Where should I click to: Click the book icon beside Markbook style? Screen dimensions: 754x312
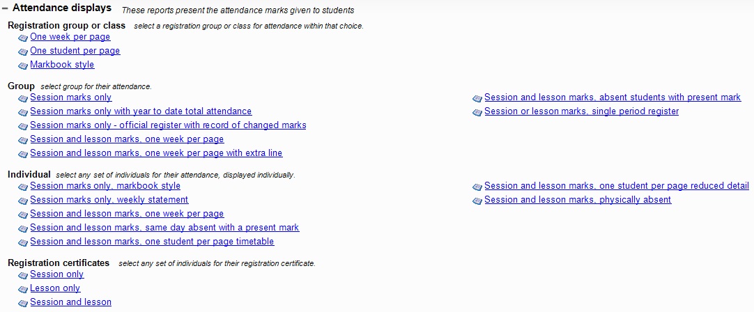click(23, 66)
